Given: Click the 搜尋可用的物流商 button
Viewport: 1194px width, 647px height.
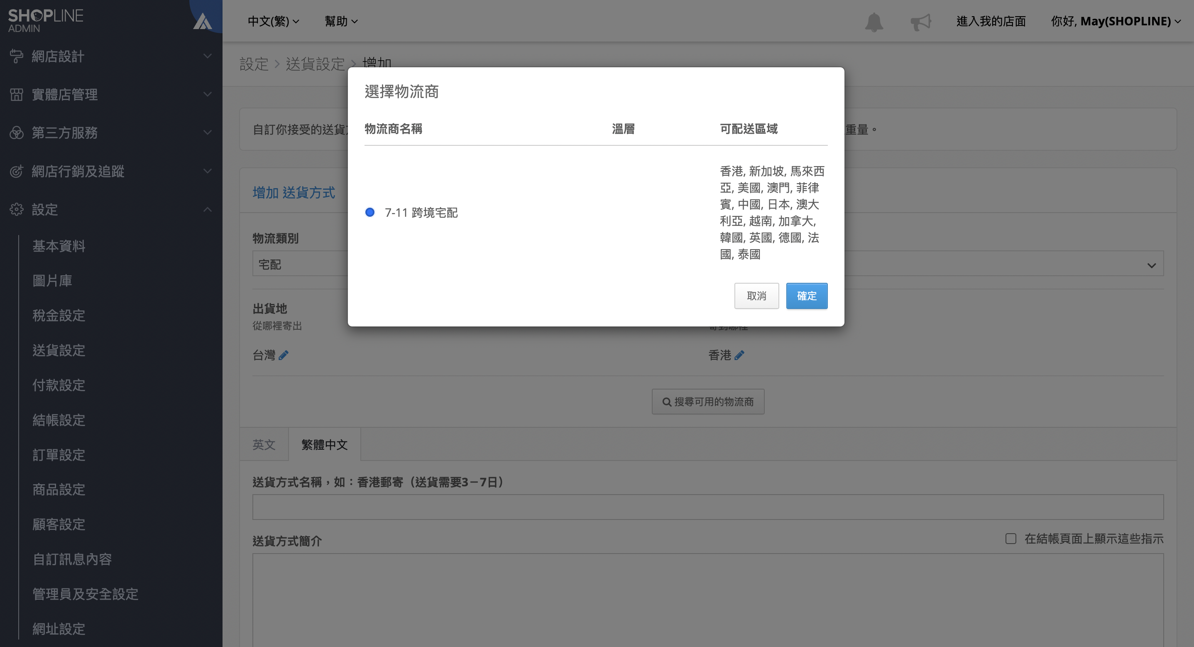Looking at the screenshot, I should [708, 402].
